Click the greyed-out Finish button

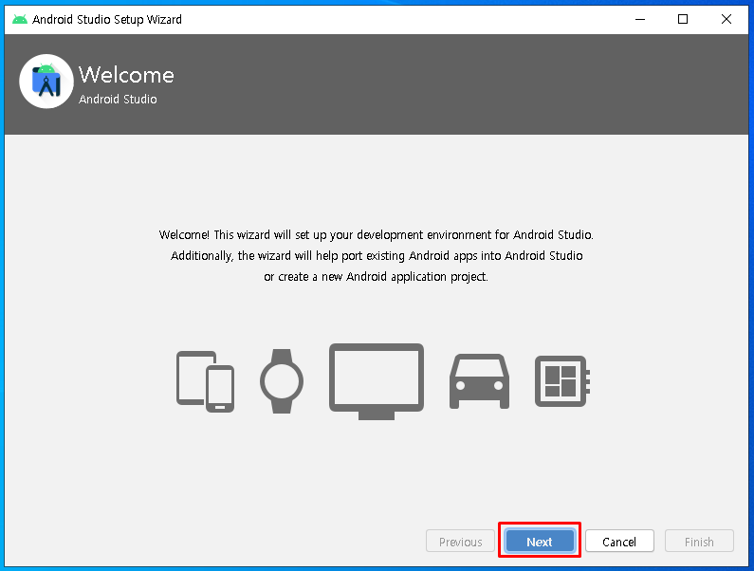point(699,542)
